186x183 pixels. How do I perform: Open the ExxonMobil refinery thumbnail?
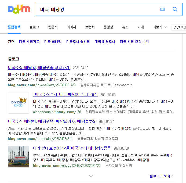[19, 157]
